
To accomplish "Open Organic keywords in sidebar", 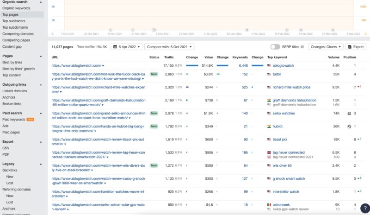I will 16,8.
